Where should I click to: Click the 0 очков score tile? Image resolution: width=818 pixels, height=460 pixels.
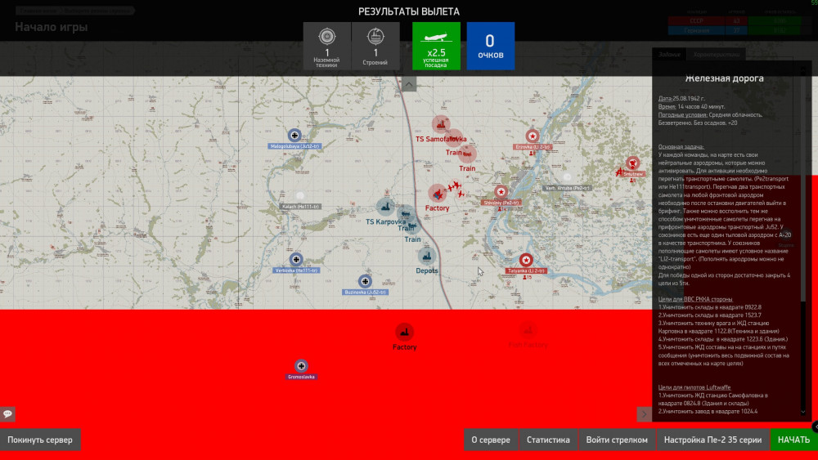[x=490, y=46]
